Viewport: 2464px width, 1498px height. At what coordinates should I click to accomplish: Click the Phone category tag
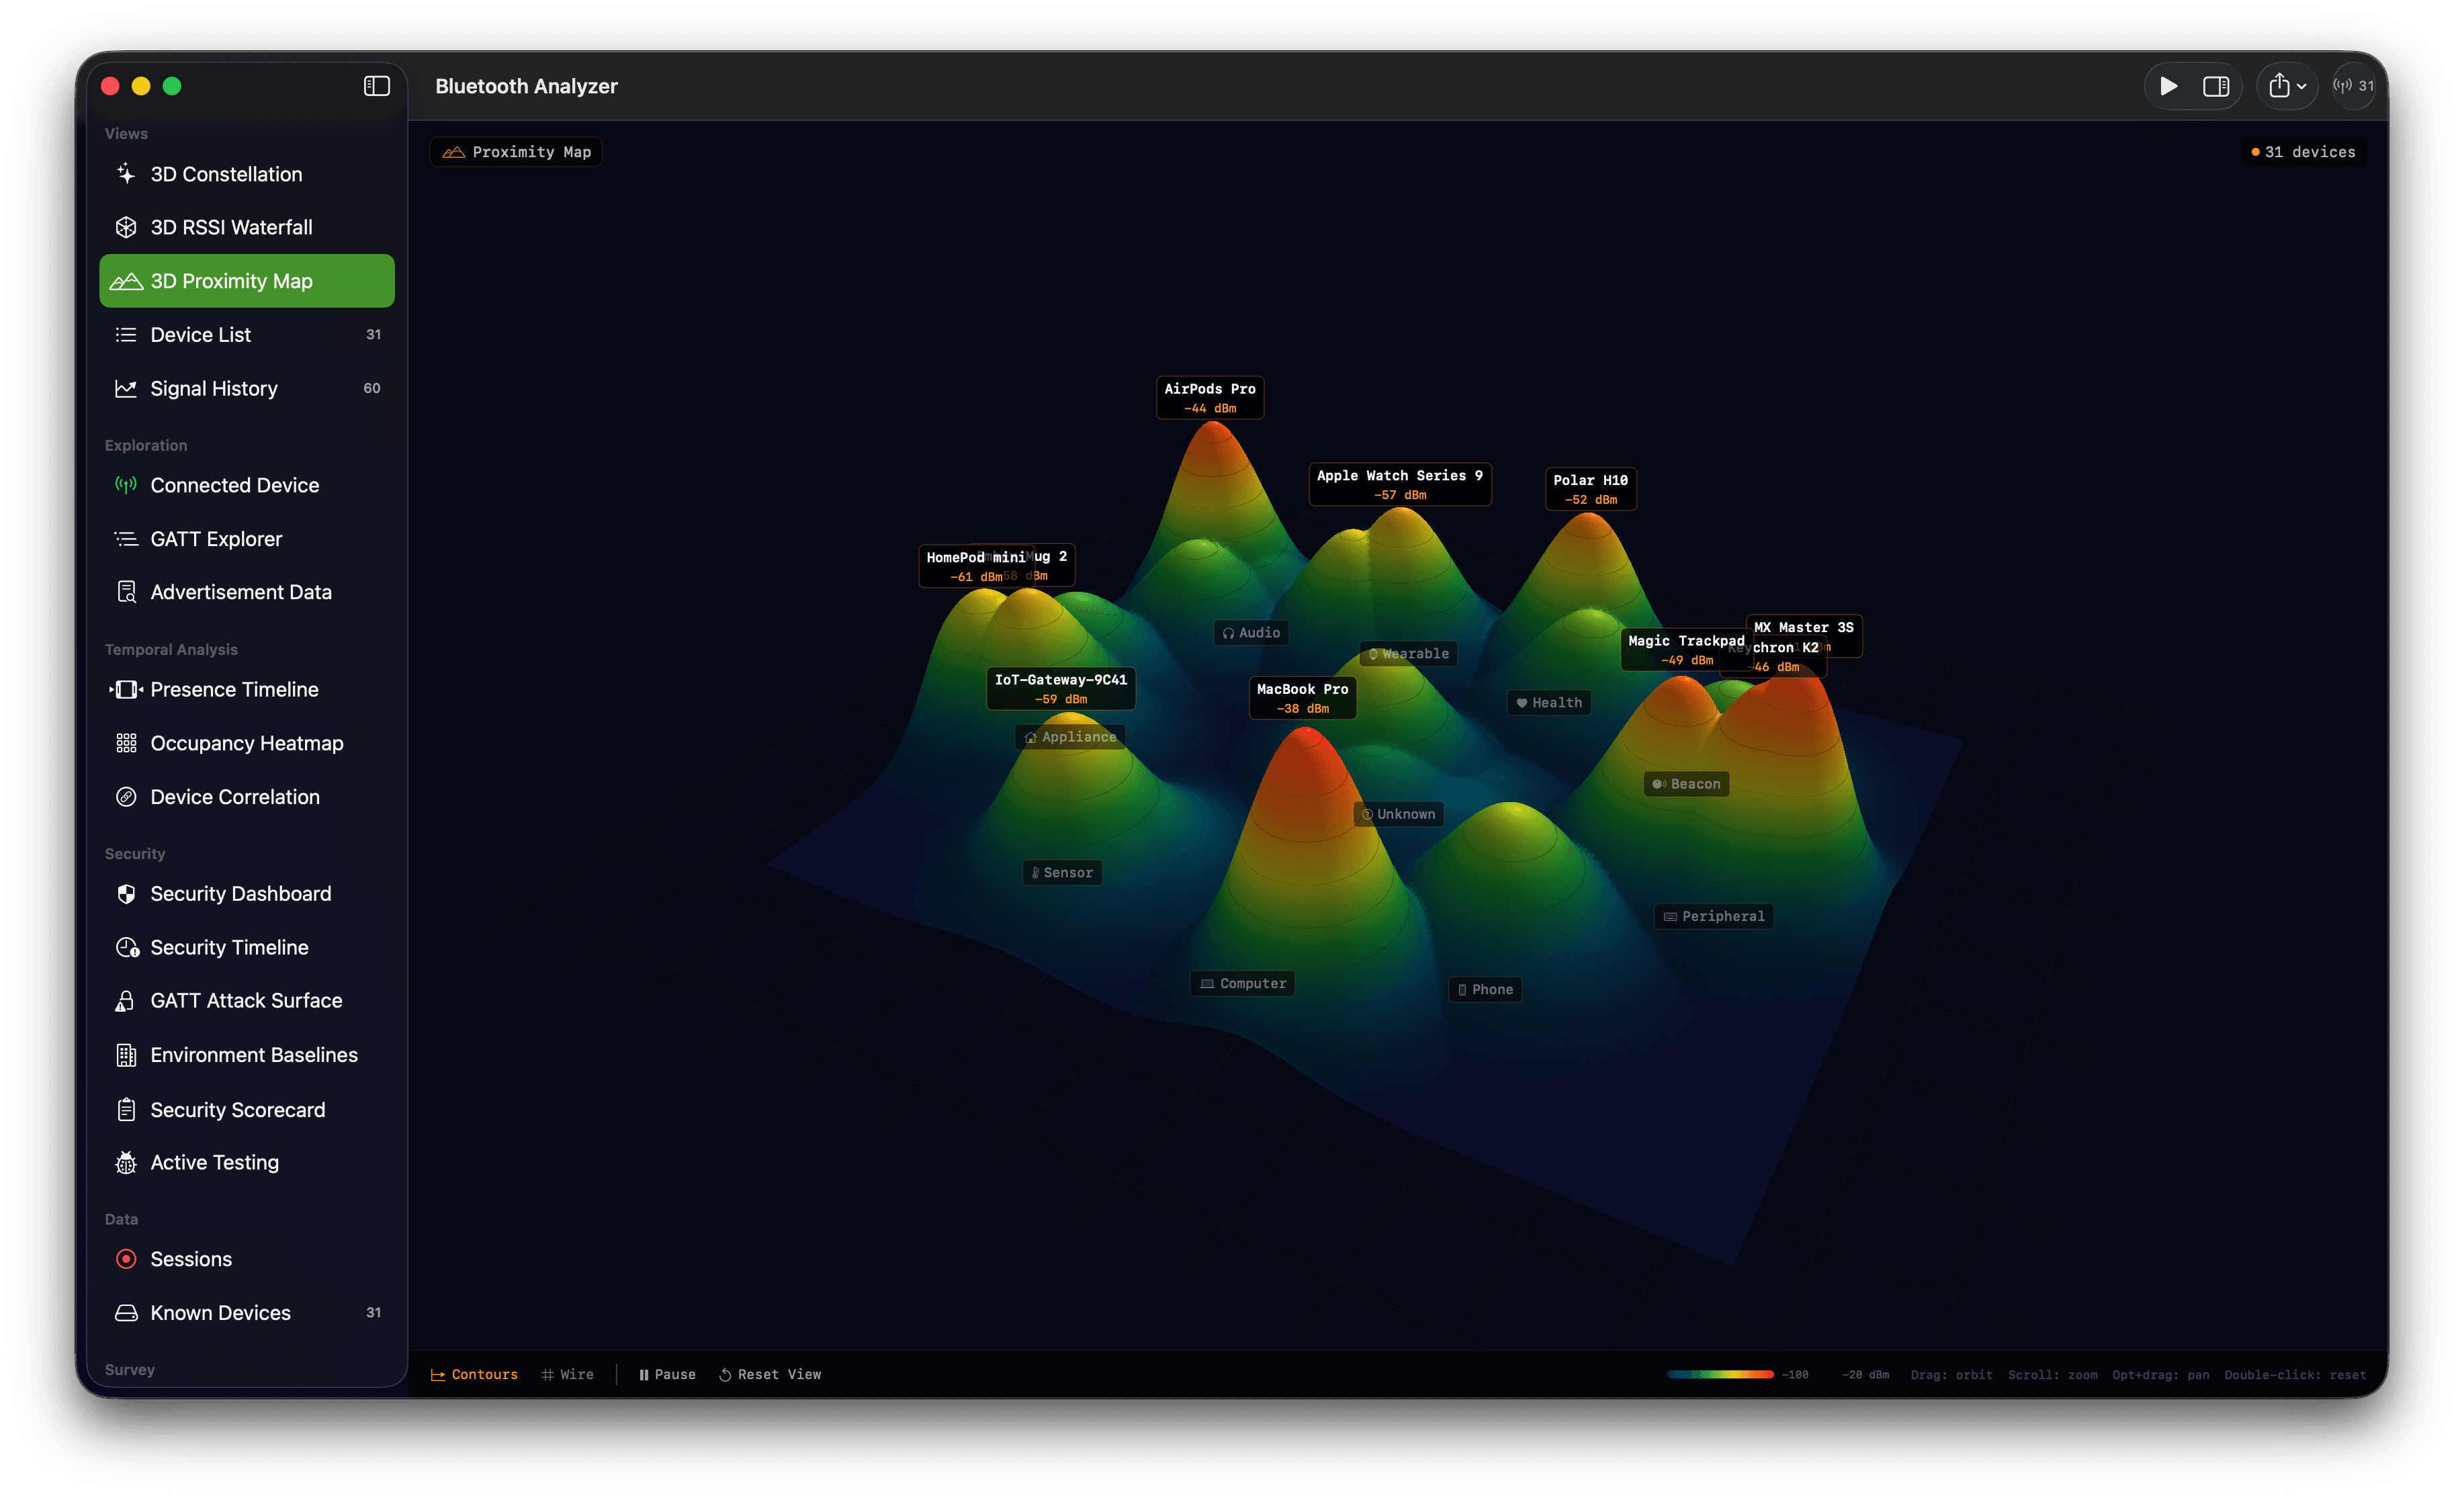click(1485, 989)
